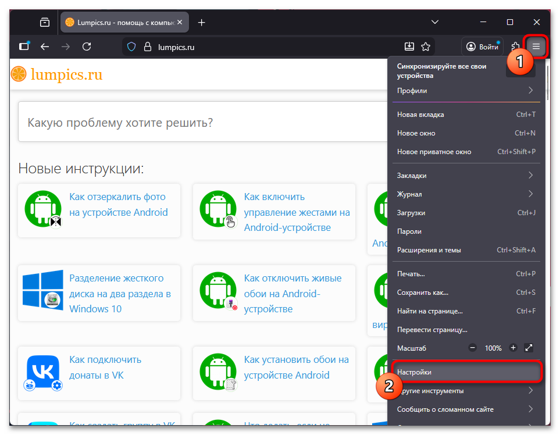This screenshot has height=435, width=560.
Task: Click the hamburger application menu button
Action: tap(536, 47)
